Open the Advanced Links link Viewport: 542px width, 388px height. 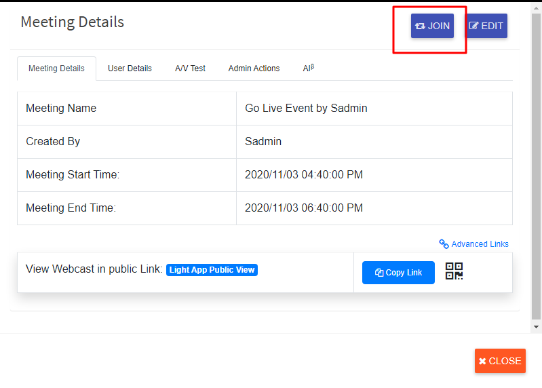(x=474, y=244)
